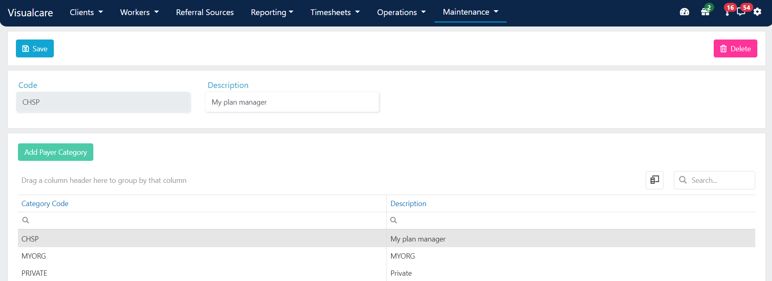
Task: Open Referral Sources page
Action: click(205, 12)
